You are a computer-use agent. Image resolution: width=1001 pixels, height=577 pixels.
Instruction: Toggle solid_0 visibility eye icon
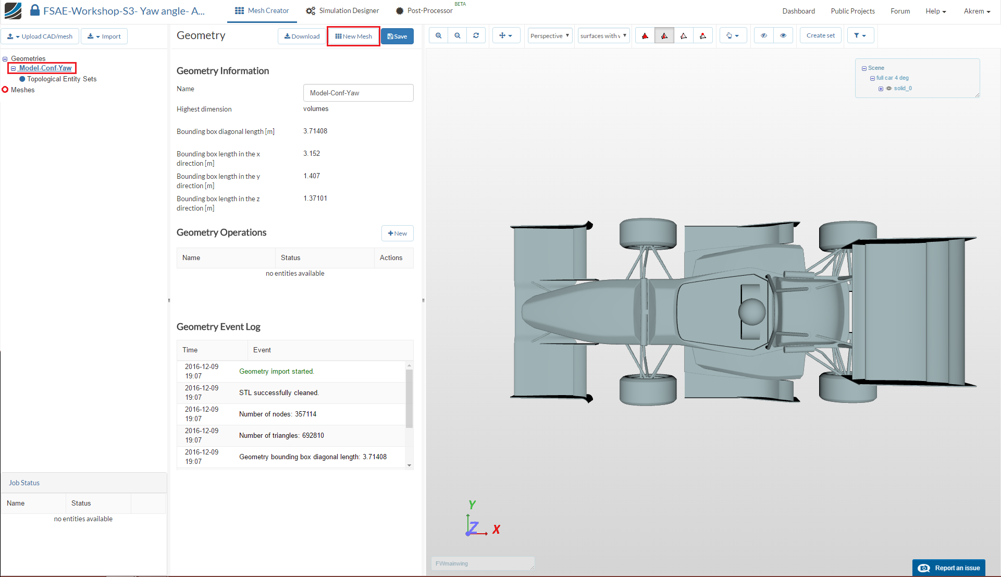[889, 89]
